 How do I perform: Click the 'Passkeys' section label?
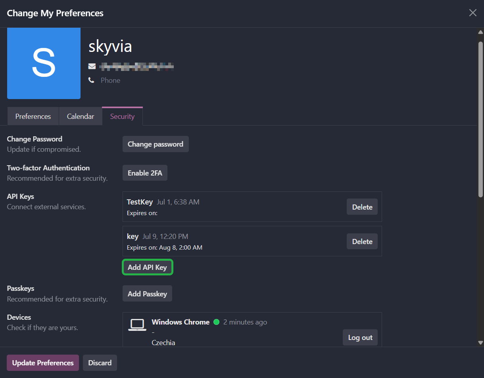click(x=21, y=288)
